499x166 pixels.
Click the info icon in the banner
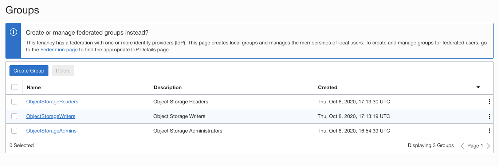click(13, 32)
